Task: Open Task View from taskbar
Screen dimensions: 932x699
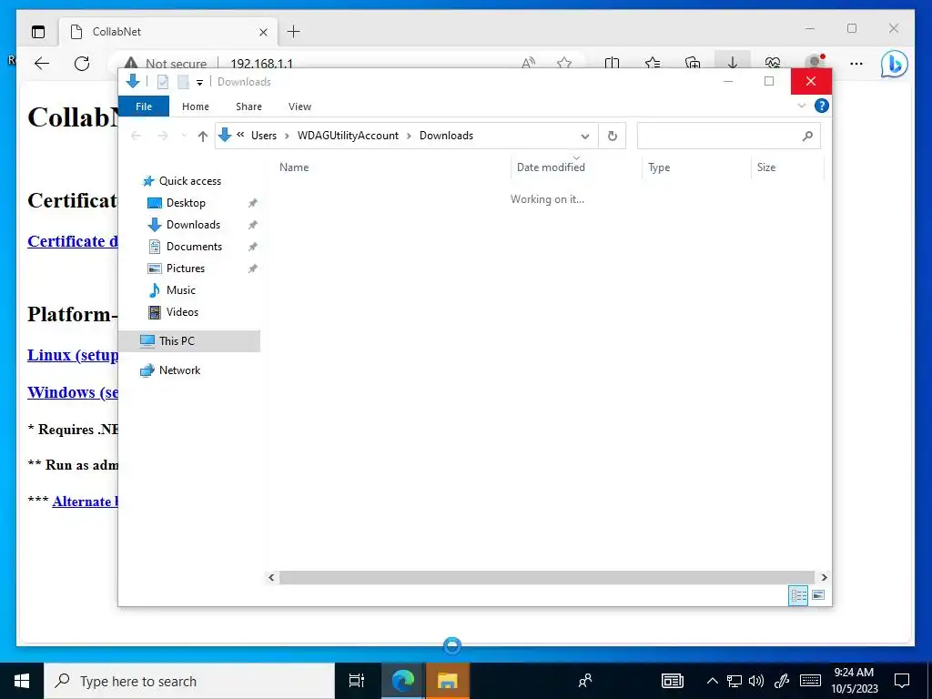Action: tap(357, 681)
